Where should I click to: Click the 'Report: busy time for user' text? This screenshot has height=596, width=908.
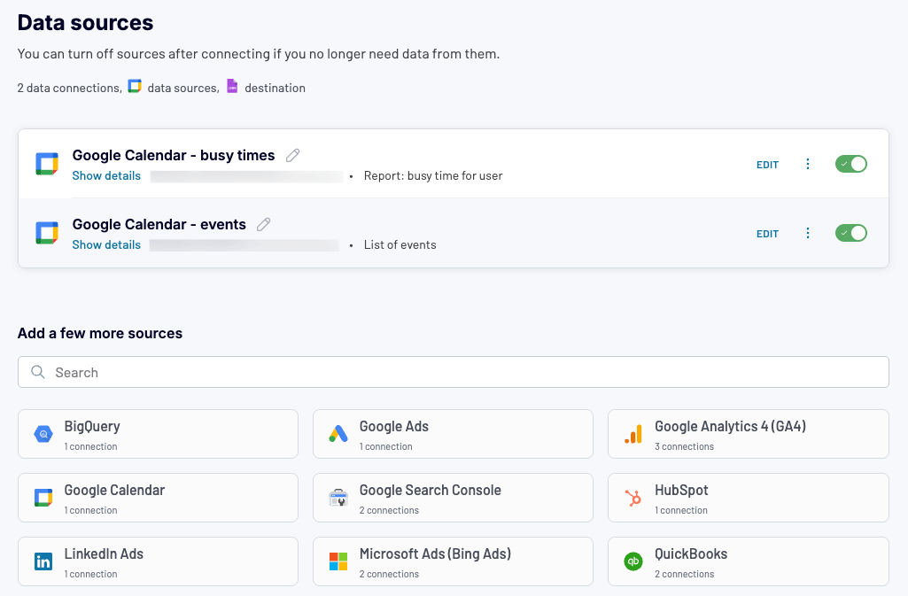(433, 176)
